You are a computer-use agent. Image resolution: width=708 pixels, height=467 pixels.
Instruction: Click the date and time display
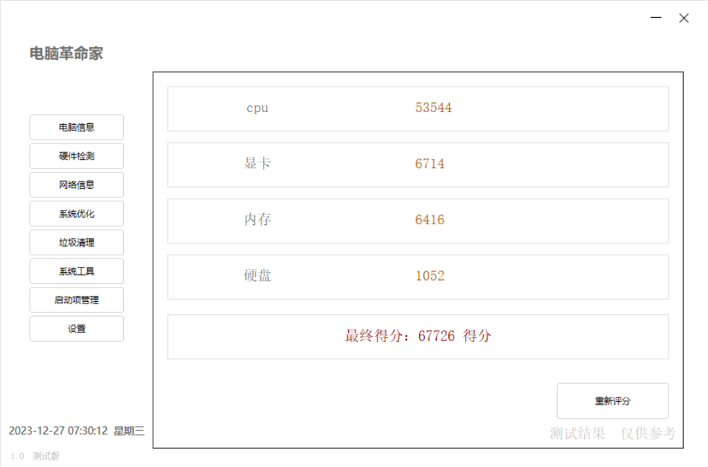[76, 431]
